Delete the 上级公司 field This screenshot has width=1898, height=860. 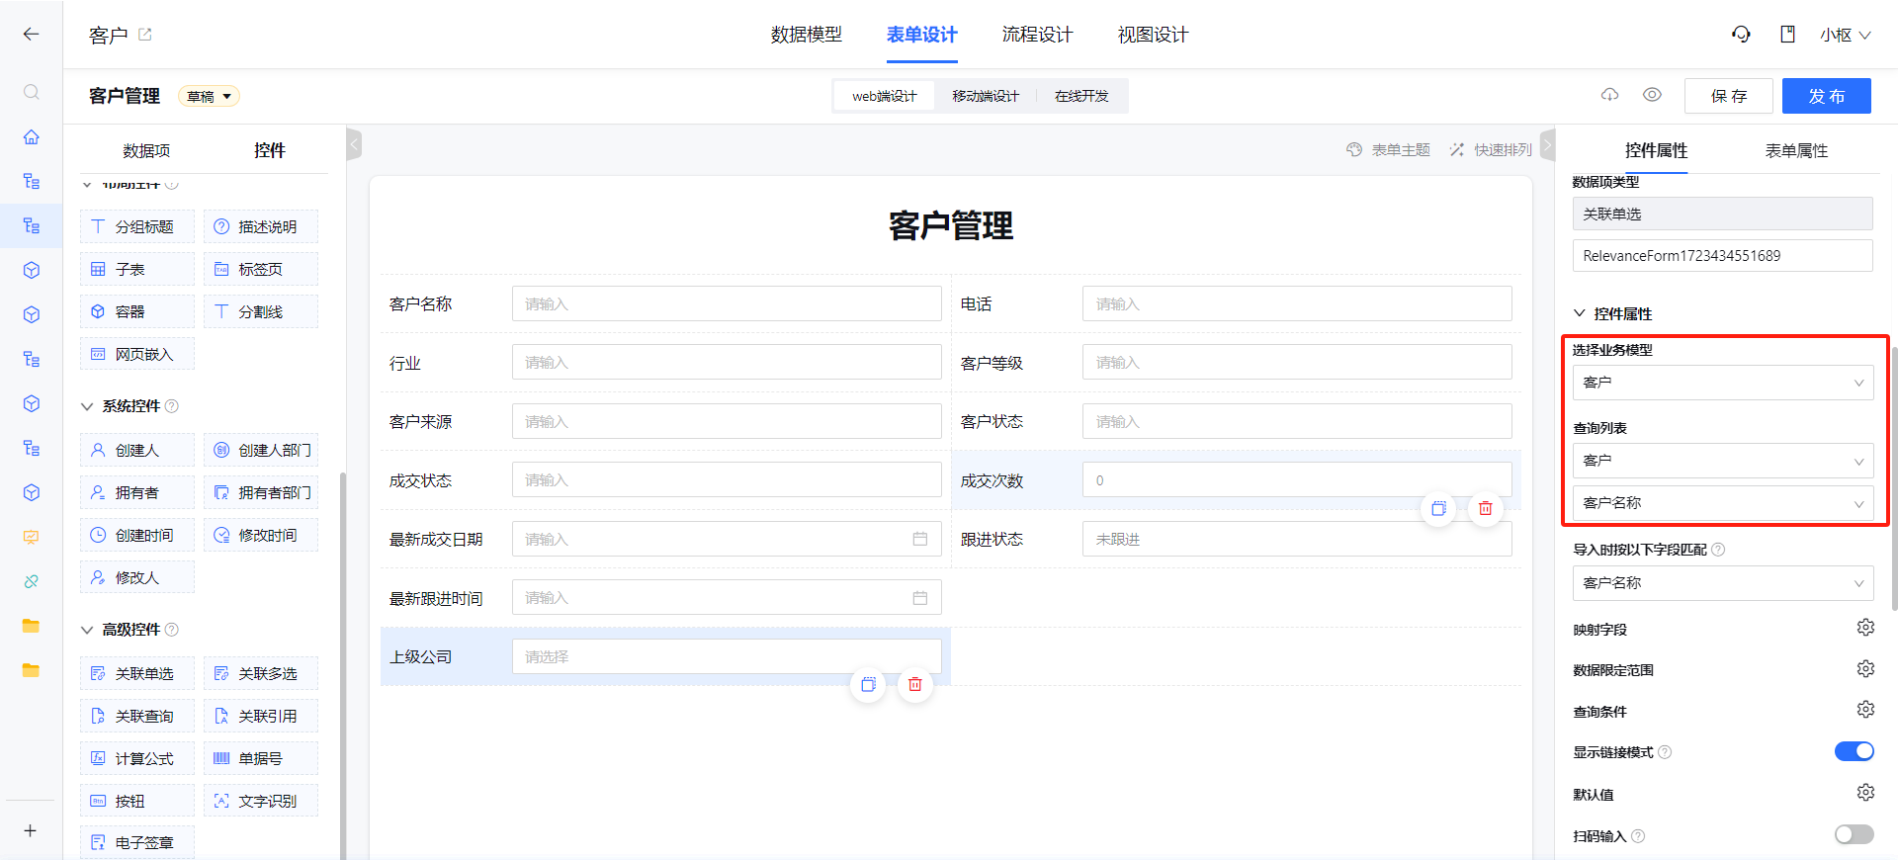tap(914, 684)
